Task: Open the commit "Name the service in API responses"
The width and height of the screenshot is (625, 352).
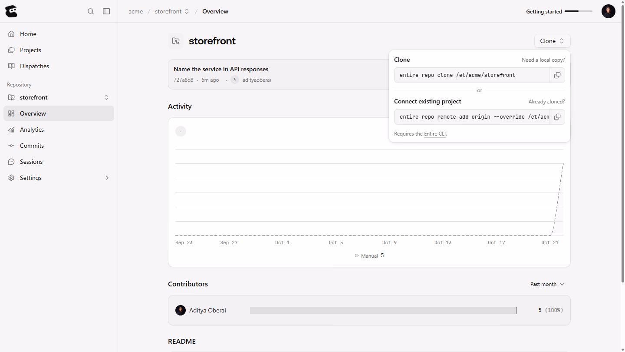Action: pos(221,69)
